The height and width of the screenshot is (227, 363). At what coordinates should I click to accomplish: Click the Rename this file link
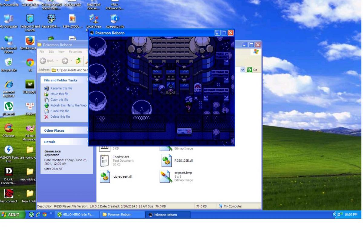(x=61, y=88)
